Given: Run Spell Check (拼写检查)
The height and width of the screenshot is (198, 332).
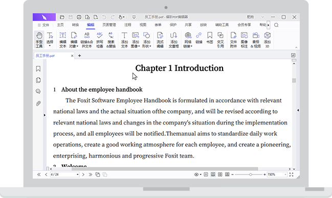Looking at the screenshot, I should point(100,40).
